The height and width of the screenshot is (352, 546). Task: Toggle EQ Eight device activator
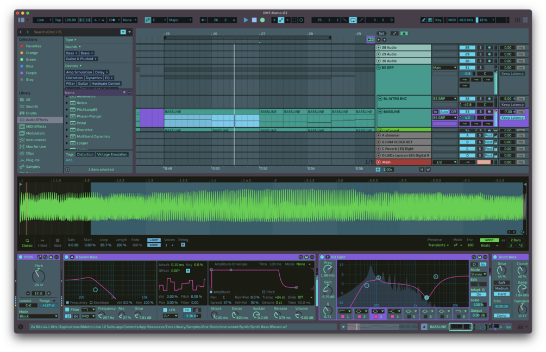tap(322, 257)
